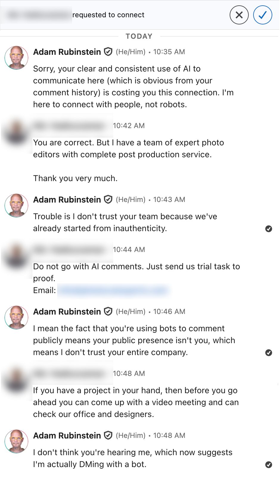Click the blurred sender's avatar on the 10:42 AM message
Image resolution: width=280 pixels, height=479 pixels.
pos(16,132)
